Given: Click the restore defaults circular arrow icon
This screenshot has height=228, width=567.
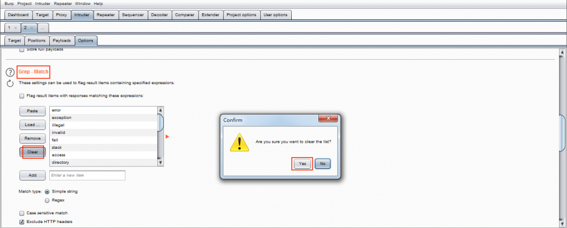Looking at the screenshot, I should [10, 84].
